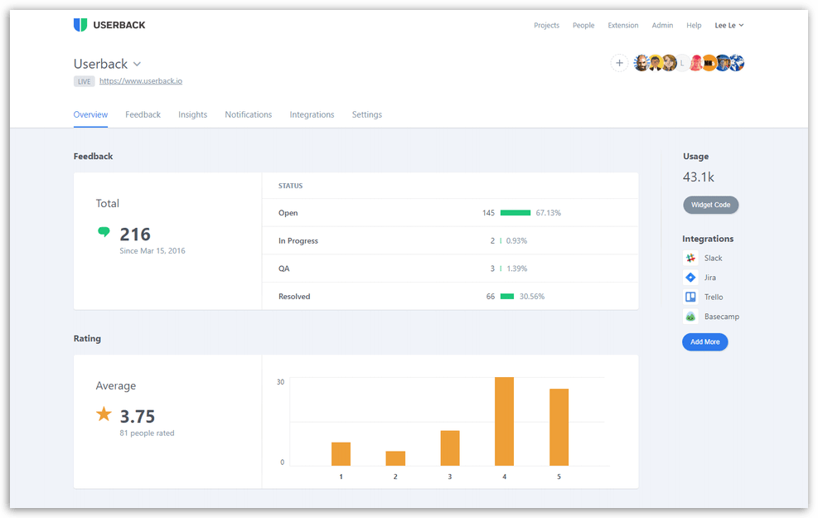Click the star next to the average rating
818x518 pixels.
(x=104, y=416)
